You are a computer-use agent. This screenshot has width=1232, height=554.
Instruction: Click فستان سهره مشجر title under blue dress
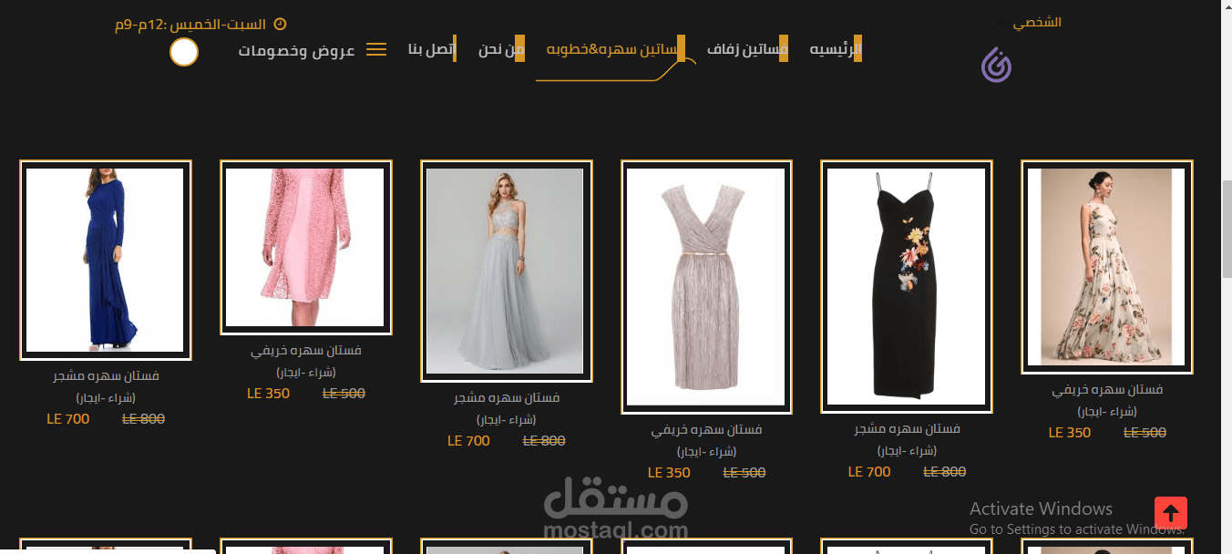click(106, 375)
